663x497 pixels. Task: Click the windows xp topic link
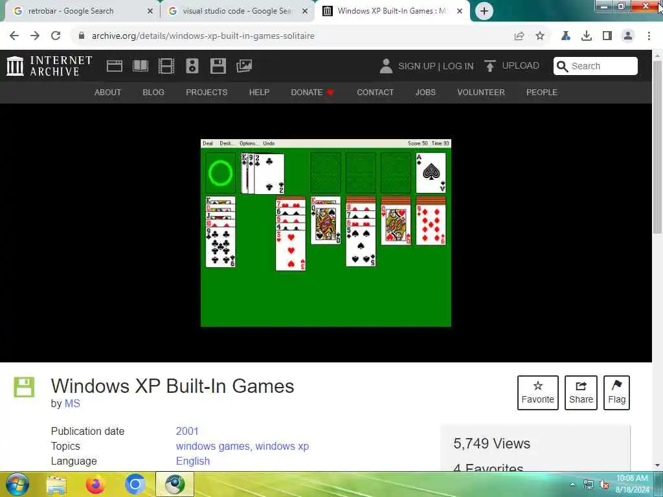[282, 447]
